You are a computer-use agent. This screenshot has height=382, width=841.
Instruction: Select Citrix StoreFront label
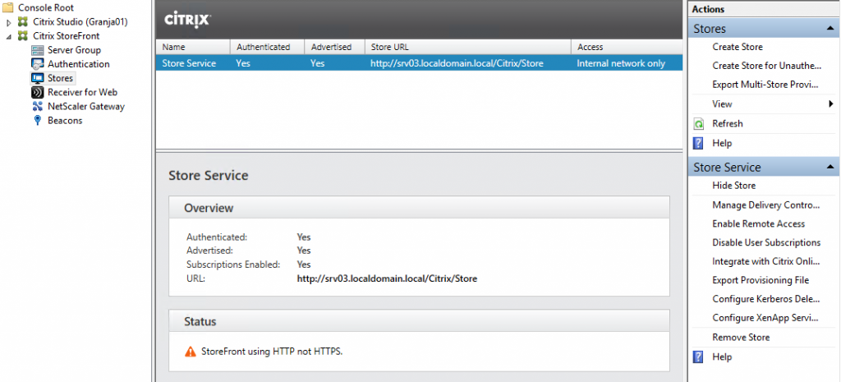pos(66,36)
